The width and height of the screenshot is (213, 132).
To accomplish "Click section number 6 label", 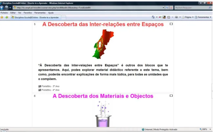I will coord(35,96).
